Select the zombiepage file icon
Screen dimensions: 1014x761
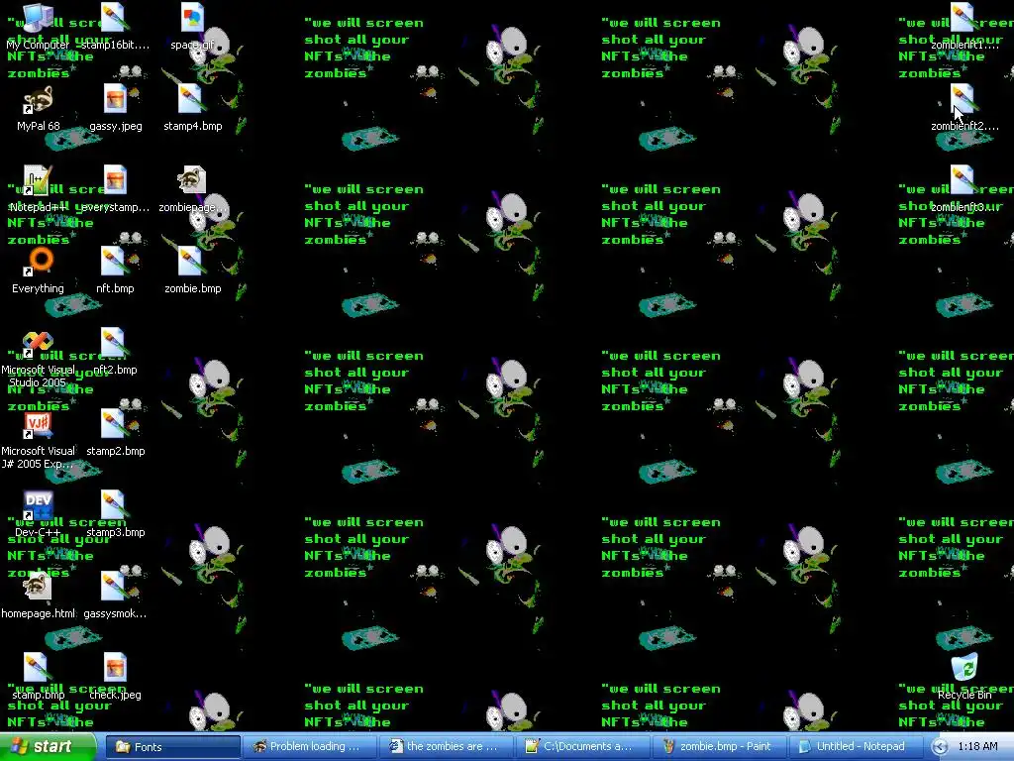tap(192, 180)
